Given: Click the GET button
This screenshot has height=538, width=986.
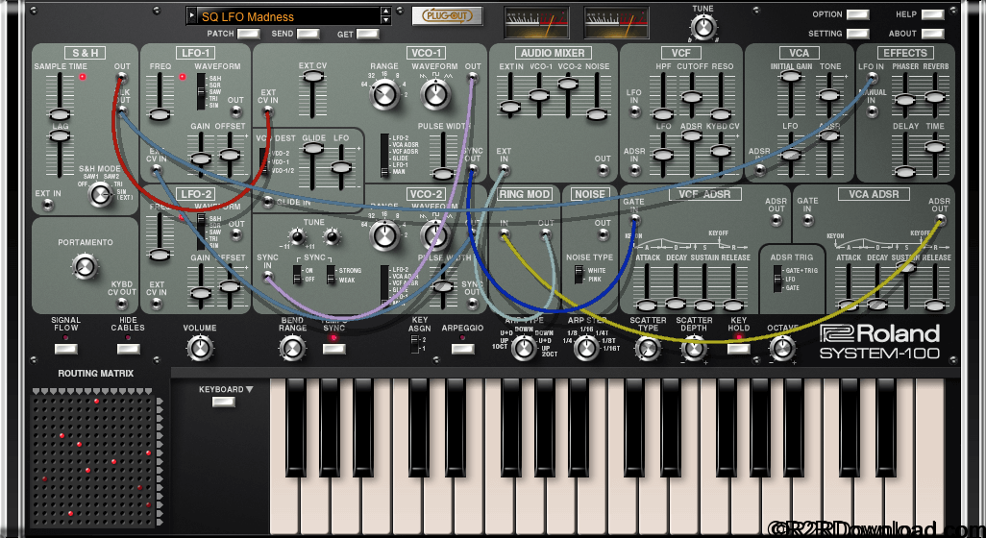Looking at the screenshot, I should point(368,34).
